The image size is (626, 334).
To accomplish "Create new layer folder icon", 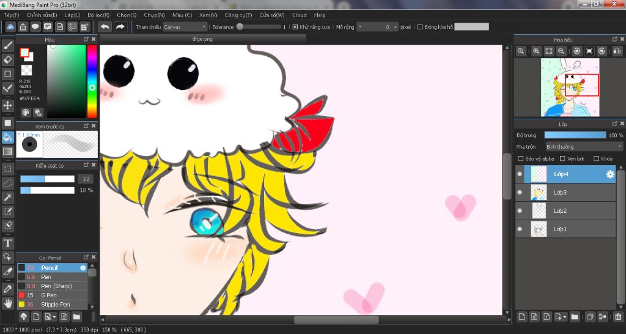I will [575, 317].
